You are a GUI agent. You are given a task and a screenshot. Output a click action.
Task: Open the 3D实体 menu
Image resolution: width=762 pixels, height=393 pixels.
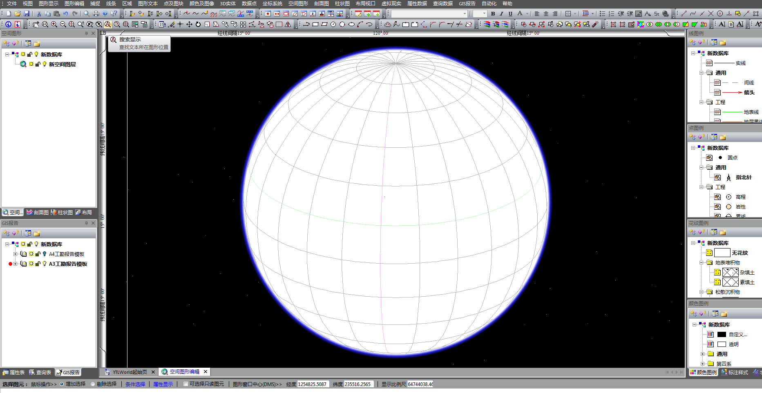click(228, 3)
